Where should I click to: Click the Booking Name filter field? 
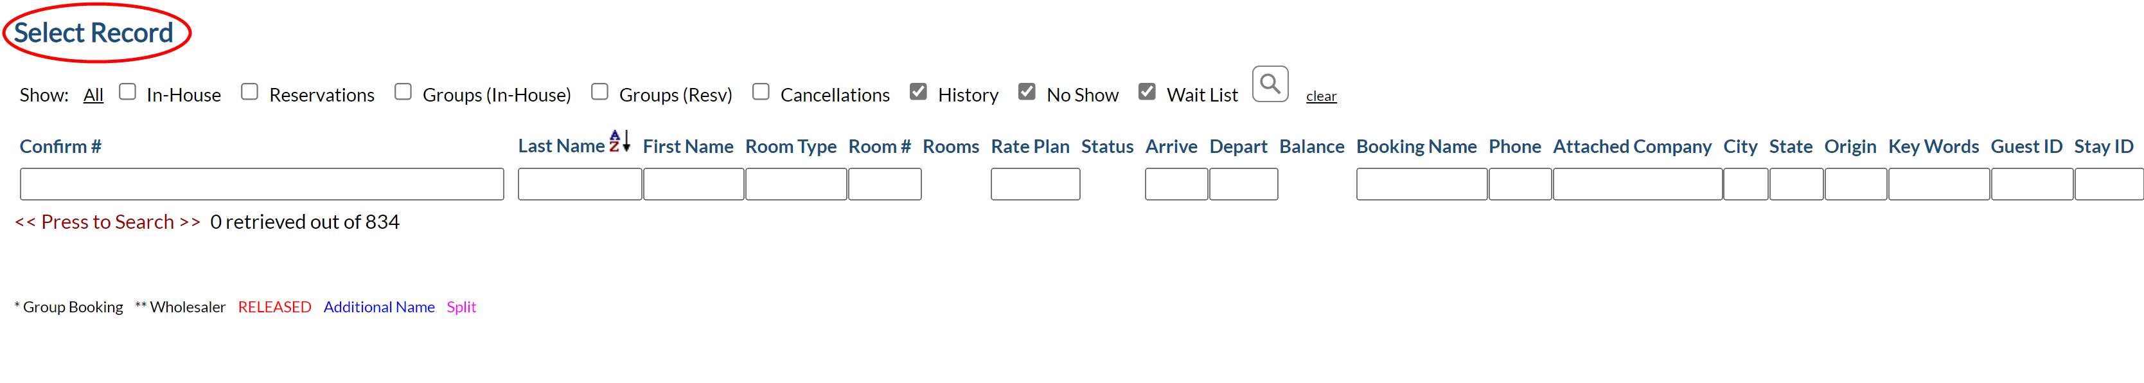click(1422, 184)
